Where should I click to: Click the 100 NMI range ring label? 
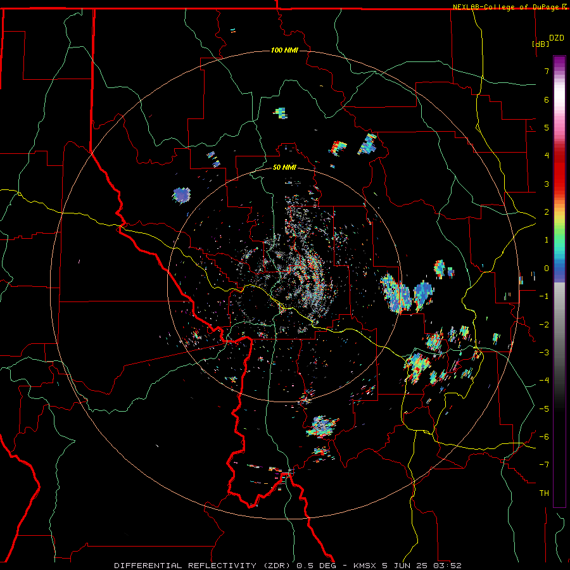284,50
